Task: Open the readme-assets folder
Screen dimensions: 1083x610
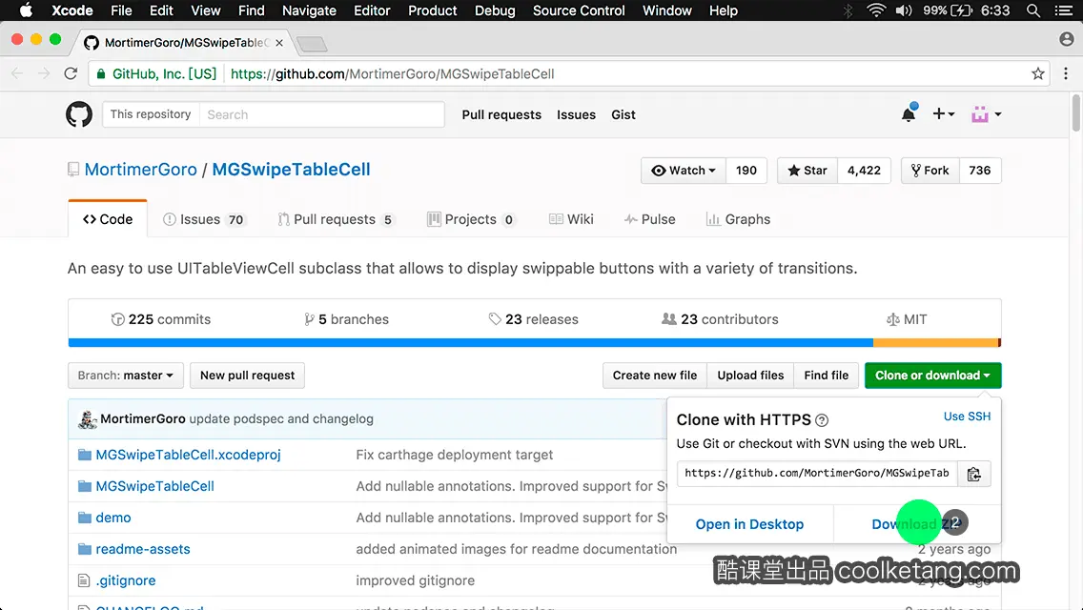Action: coord(143,549)
